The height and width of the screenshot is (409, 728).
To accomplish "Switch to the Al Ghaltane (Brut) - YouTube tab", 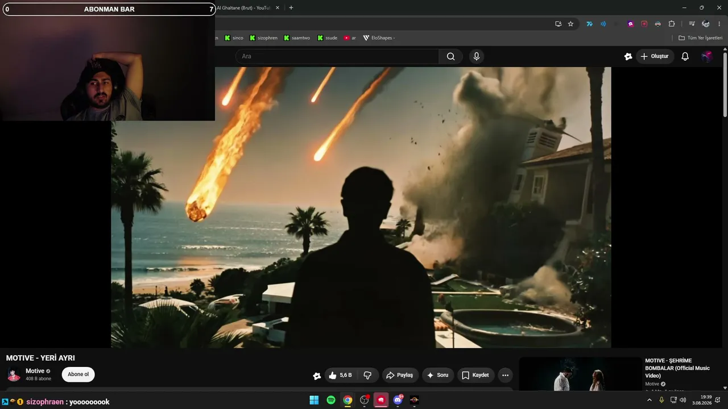I will tap(243, 8).
